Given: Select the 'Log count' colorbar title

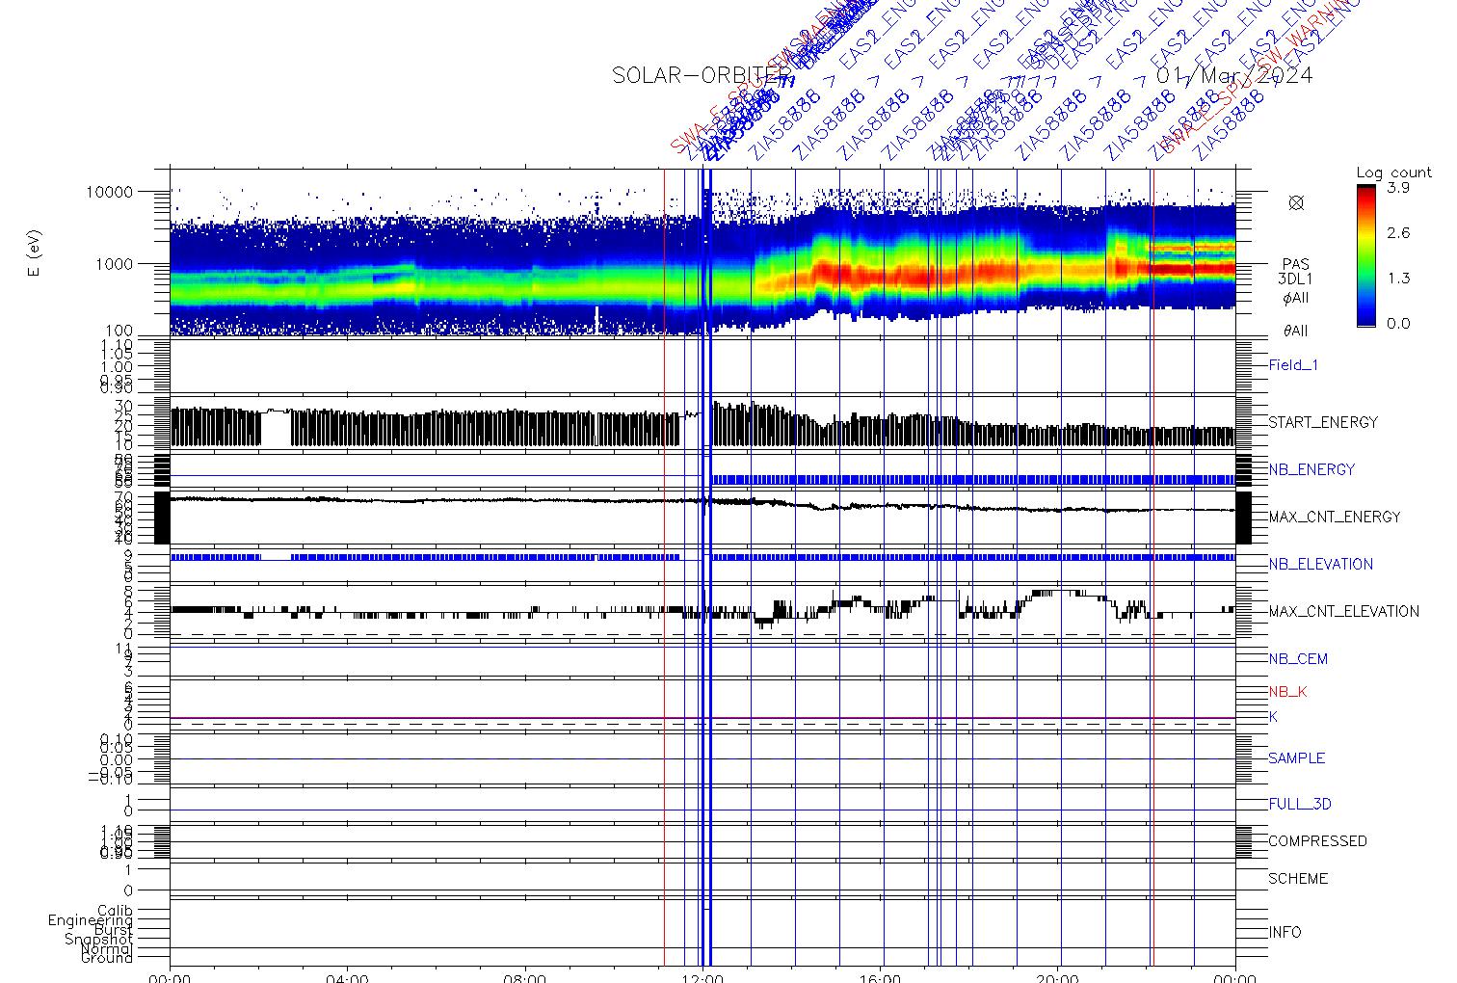Looking at the screenshot, I should pos(1393,173).
